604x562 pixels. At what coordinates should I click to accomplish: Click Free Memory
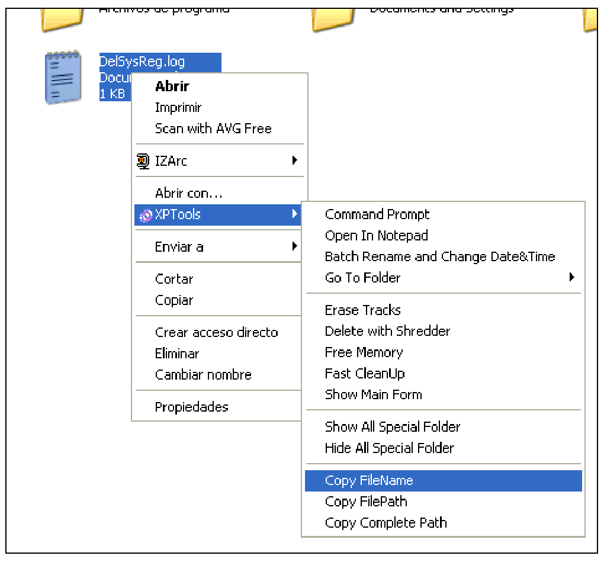point(364,352)
